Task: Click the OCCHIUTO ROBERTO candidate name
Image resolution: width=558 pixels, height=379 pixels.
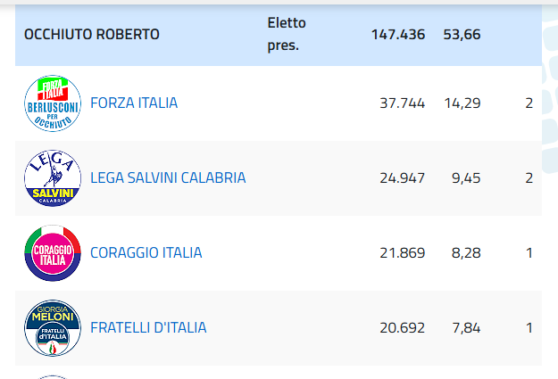Action: 92,35
